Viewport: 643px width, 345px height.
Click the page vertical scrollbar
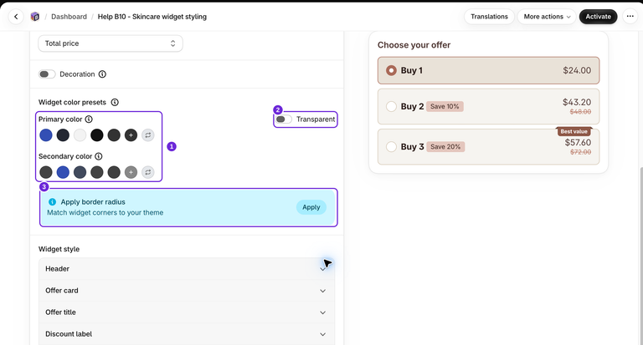[640, 254]
